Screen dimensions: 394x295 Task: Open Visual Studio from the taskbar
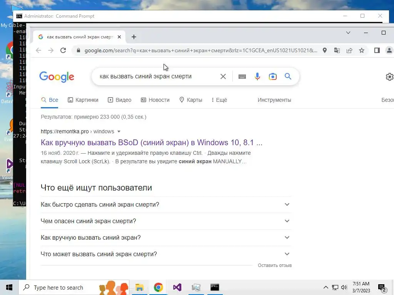177,287
